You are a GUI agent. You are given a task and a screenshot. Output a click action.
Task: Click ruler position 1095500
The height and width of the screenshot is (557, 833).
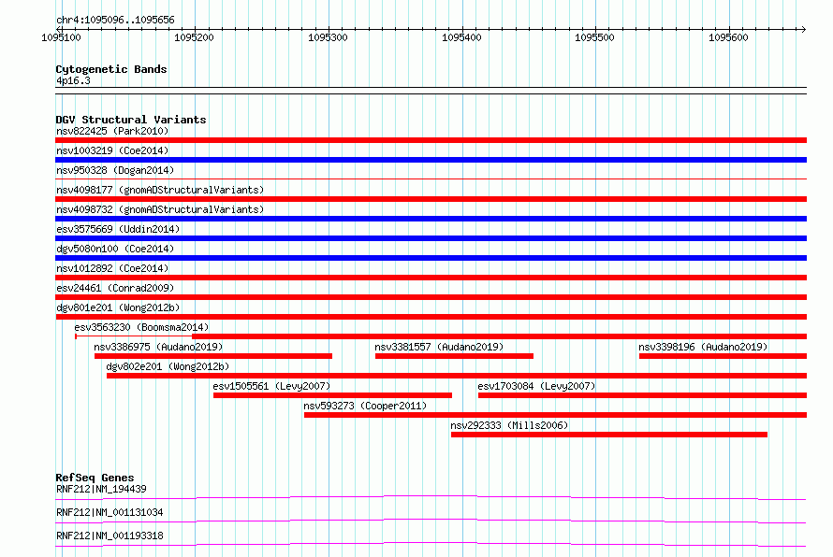594,37
